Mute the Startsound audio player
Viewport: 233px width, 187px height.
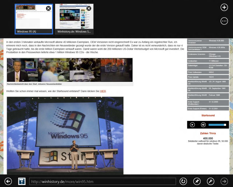click(x=203, y=125)
